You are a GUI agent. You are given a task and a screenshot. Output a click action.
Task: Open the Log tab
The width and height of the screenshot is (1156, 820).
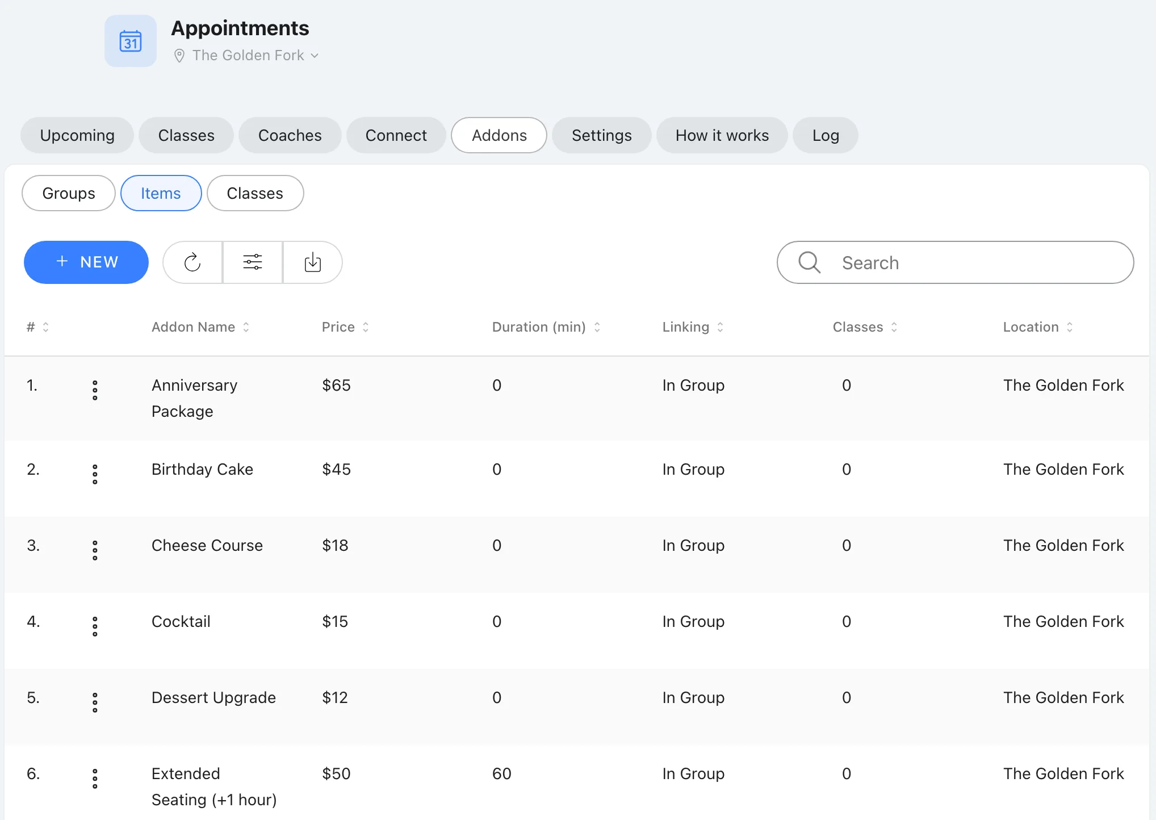pyautogui.click(x=826, y=135)
